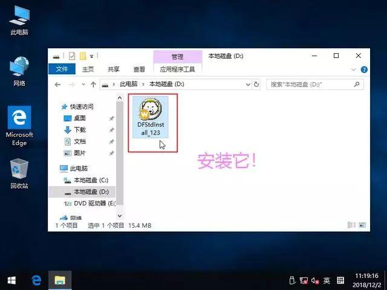Open the address bar history dropdown
Screen dimensions: 387x290
click(248, 85)
